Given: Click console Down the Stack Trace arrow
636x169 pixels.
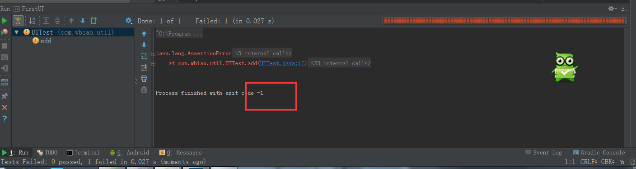Looking at the screenshot, I should pos(144,45).
